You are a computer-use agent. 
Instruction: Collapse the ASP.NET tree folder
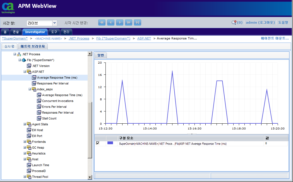(25, 72)
